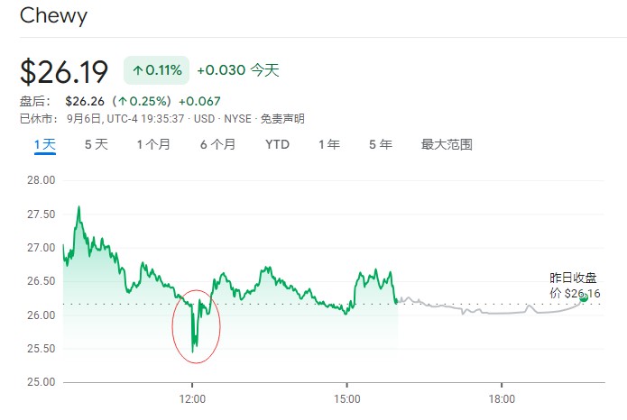Select the 1年 range tab
The height and width of the screenshot is (420, 627).
click(328, 144)
